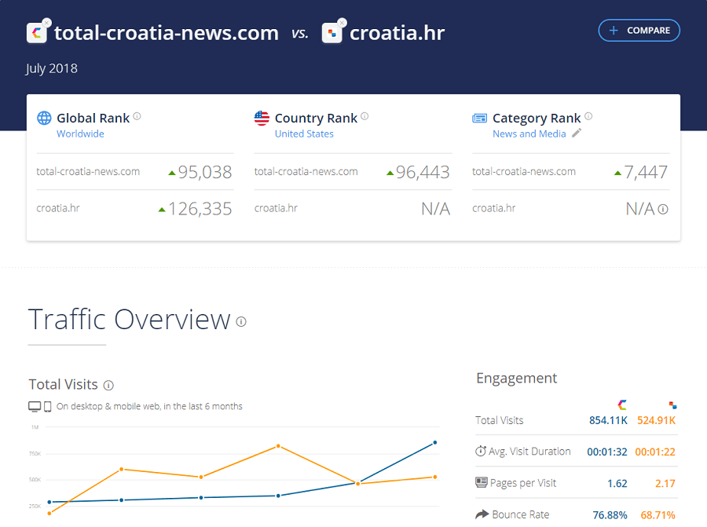
Task: Click the desktop monitor icon
Action: click(x=35, y=407)
